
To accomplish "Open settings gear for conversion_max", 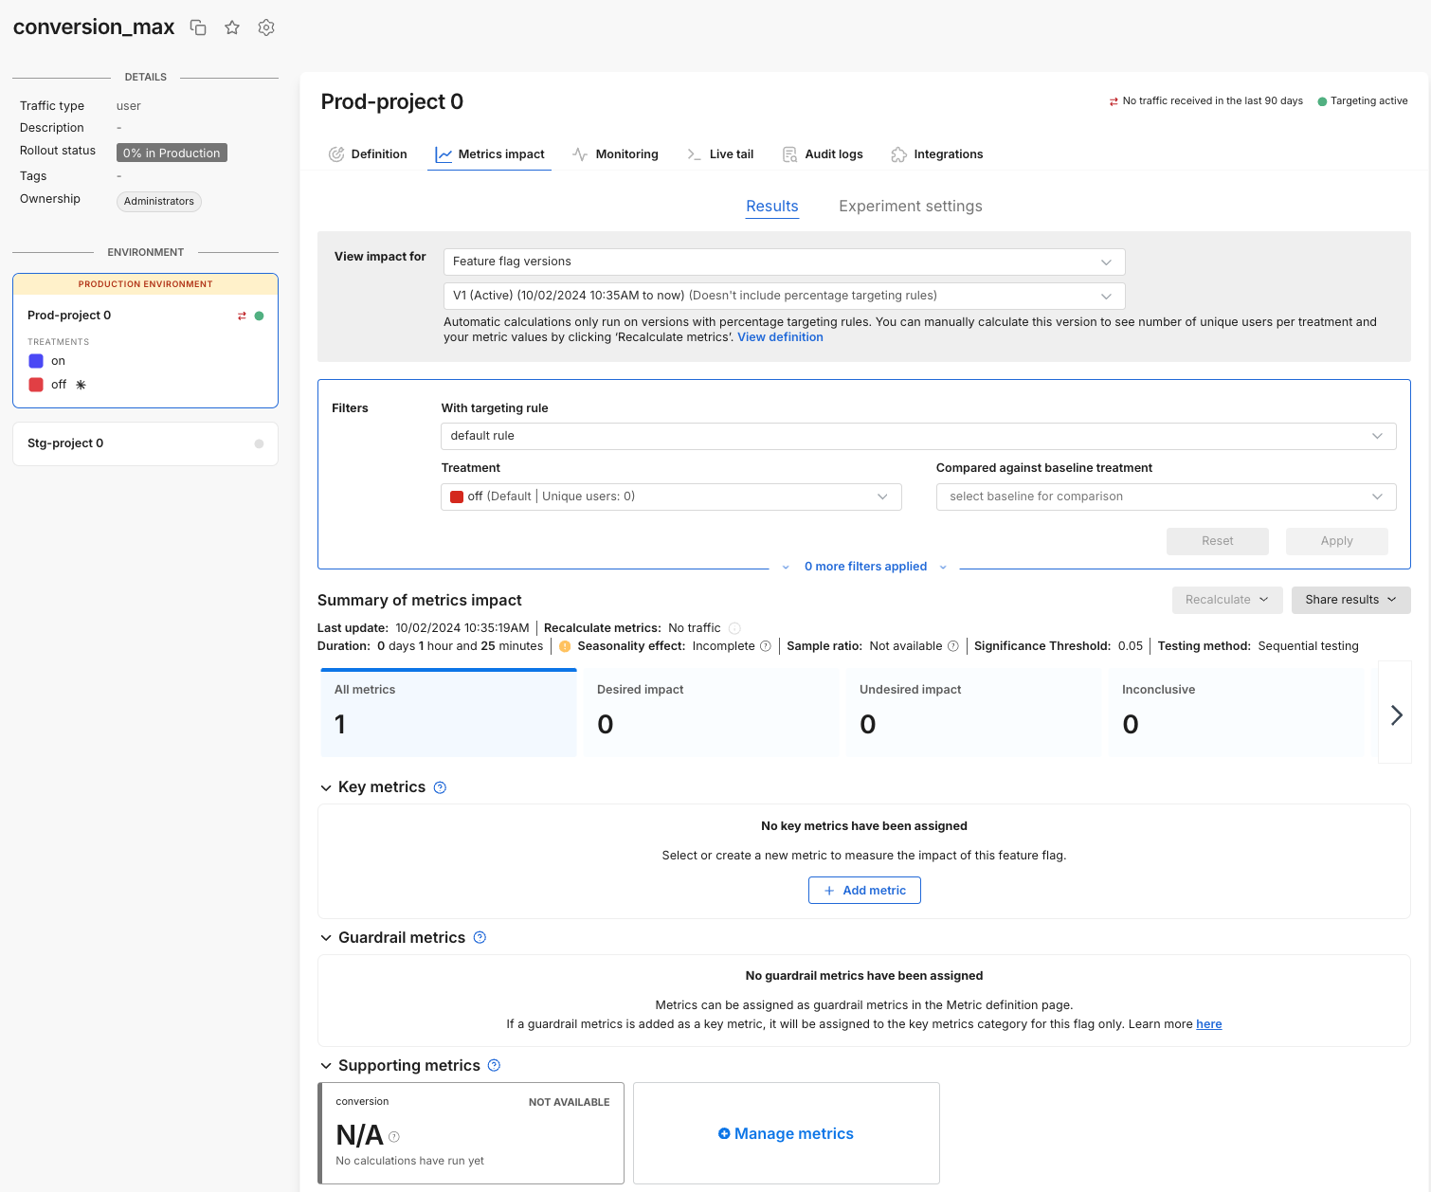I will click(266, 27).
